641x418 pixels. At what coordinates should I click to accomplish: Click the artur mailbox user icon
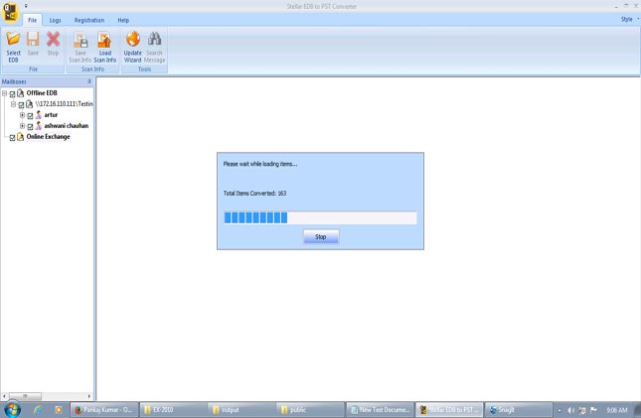[x=39, y=115]
